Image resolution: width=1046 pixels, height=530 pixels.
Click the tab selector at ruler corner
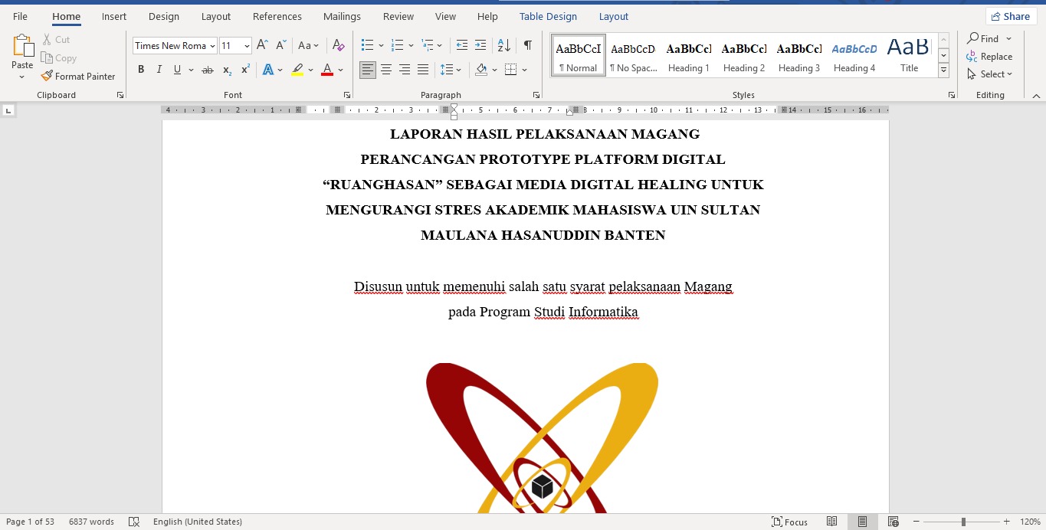pyautogui.click(x=8, y=110)
